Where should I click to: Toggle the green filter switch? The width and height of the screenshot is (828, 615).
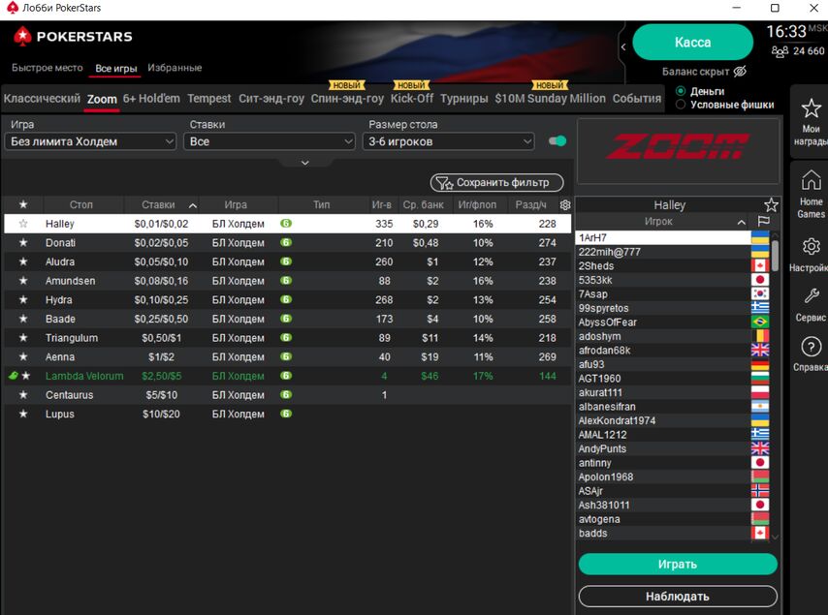click(x=557, y=141)
